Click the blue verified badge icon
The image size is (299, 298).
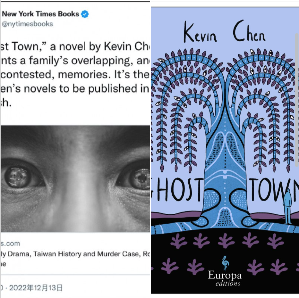(x=85, y=14)
